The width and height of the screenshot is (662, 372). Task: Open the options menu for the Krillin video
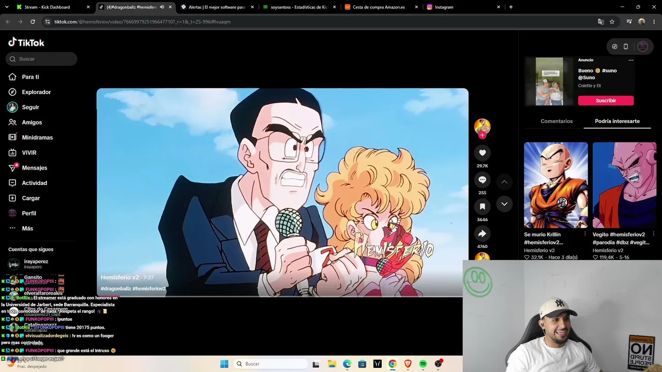(585, 234)
